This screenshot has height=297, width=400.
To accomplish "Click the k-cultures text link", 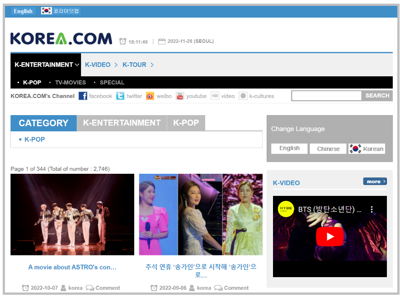I will coord(262,96).
